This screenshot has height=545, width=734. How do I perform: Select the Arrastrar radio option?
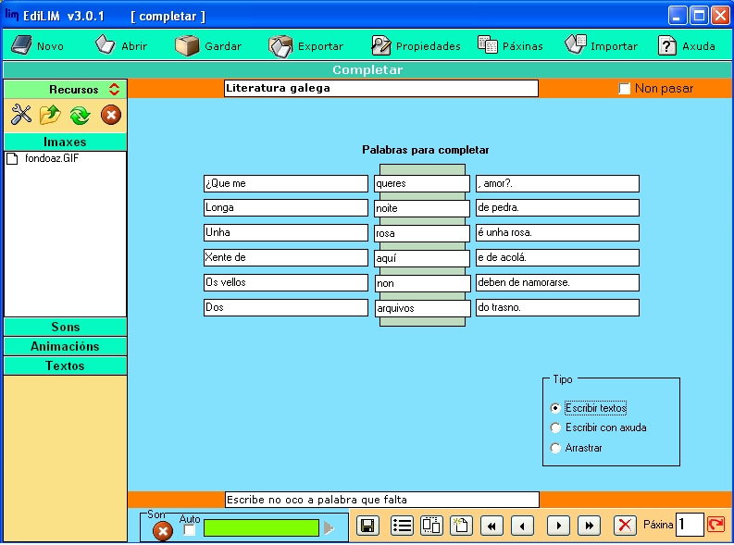[555, 448]
